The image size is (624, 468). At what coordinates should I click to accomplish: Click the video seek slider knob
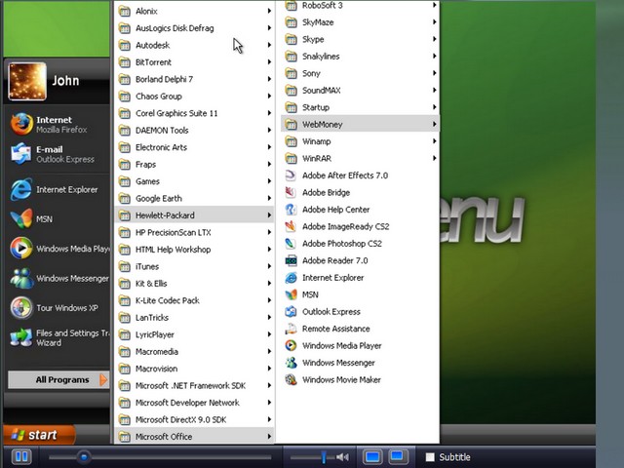click(84, 457)
